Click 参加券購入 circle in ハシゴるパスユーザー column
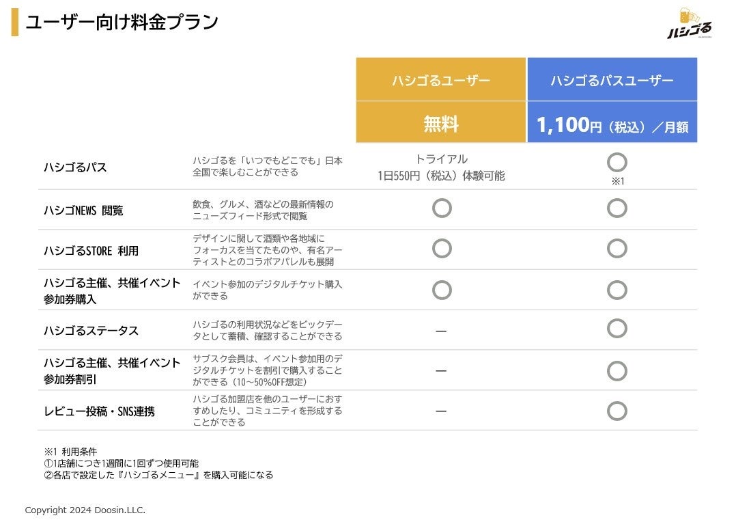 (617, 290)
